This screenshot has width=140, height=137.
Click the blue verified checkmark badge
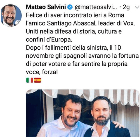pos(70,7)
